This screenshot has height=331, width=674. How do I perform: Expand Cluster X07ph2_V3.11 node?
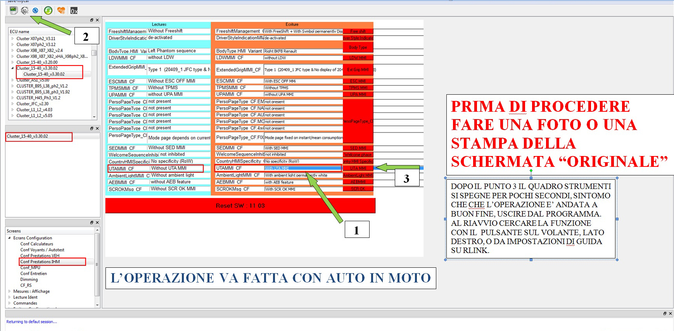click(12, 38)
